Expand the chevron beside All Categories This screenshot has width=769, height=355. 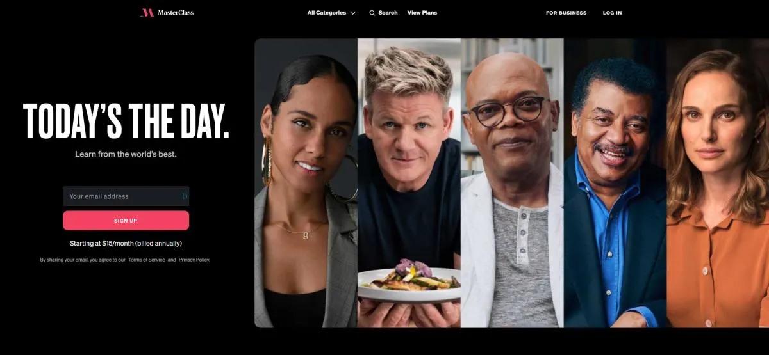[x=352, y=13]
